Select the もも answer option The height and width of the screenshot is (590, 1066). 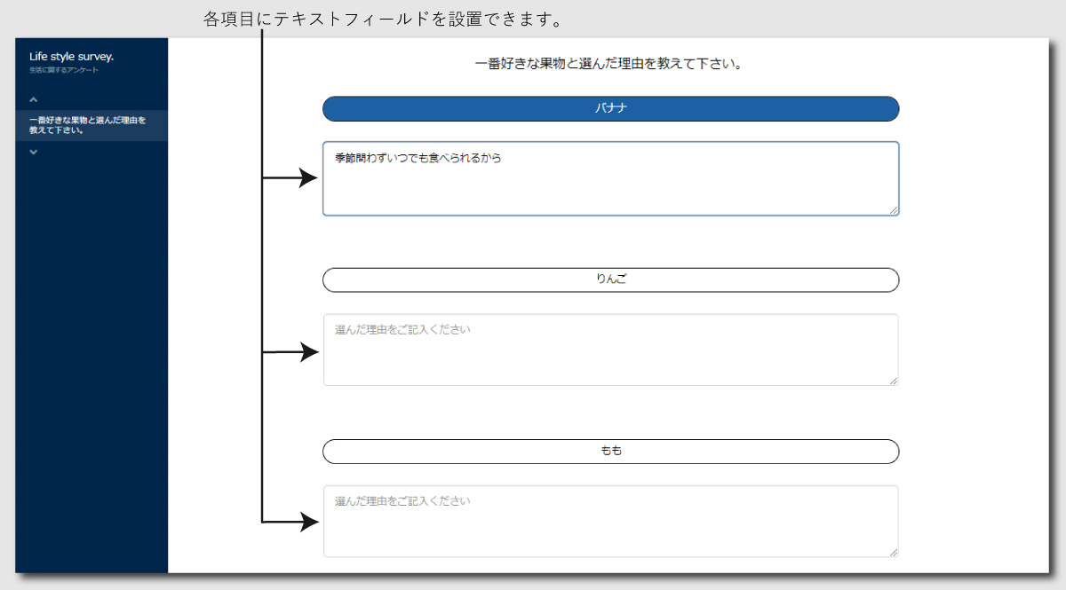[610, 452]
